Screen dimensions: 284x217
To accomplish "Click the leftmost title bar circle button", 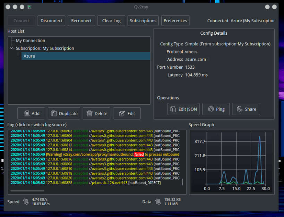I will point(8,7).
